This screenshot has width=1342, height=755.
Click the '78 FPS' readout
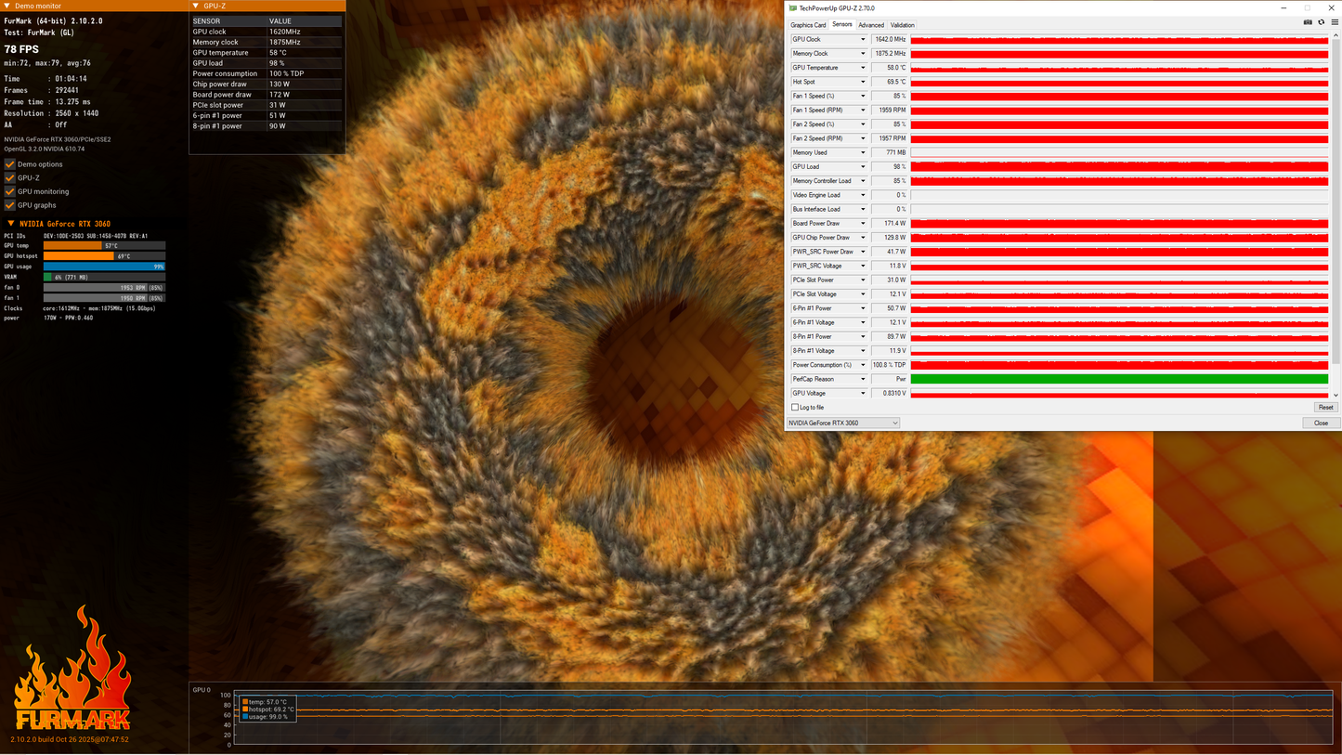point(22,48)
